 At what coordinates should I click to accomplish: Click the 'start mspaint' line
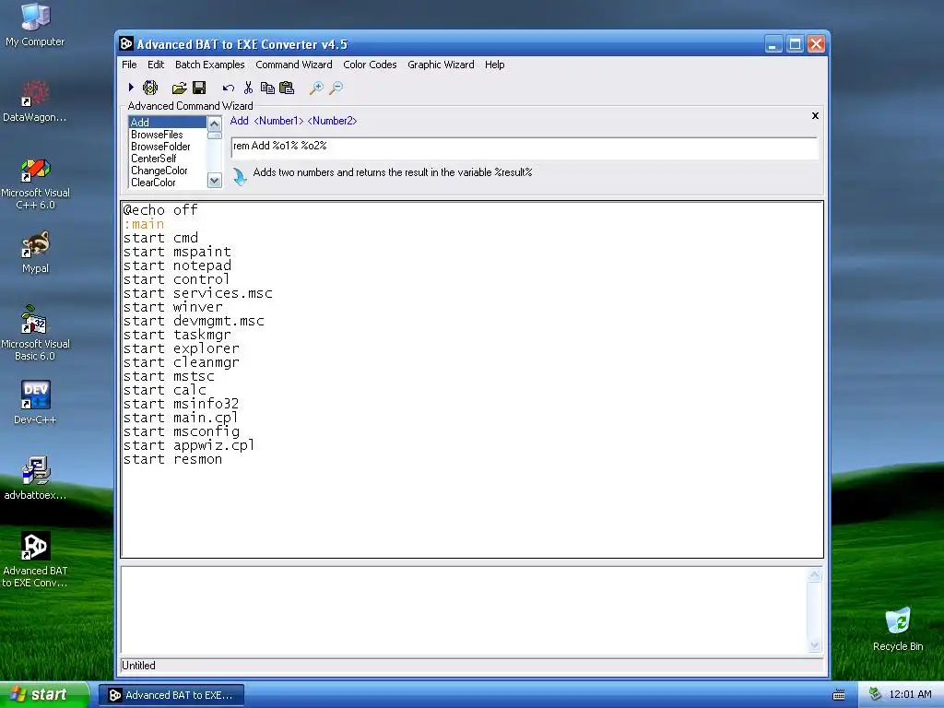(177, 252)
